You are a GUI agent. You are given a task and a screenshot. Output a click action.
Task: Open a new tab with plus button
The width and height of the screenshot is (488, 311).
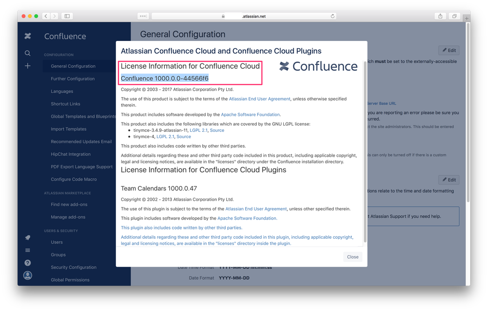pos(467,19)
